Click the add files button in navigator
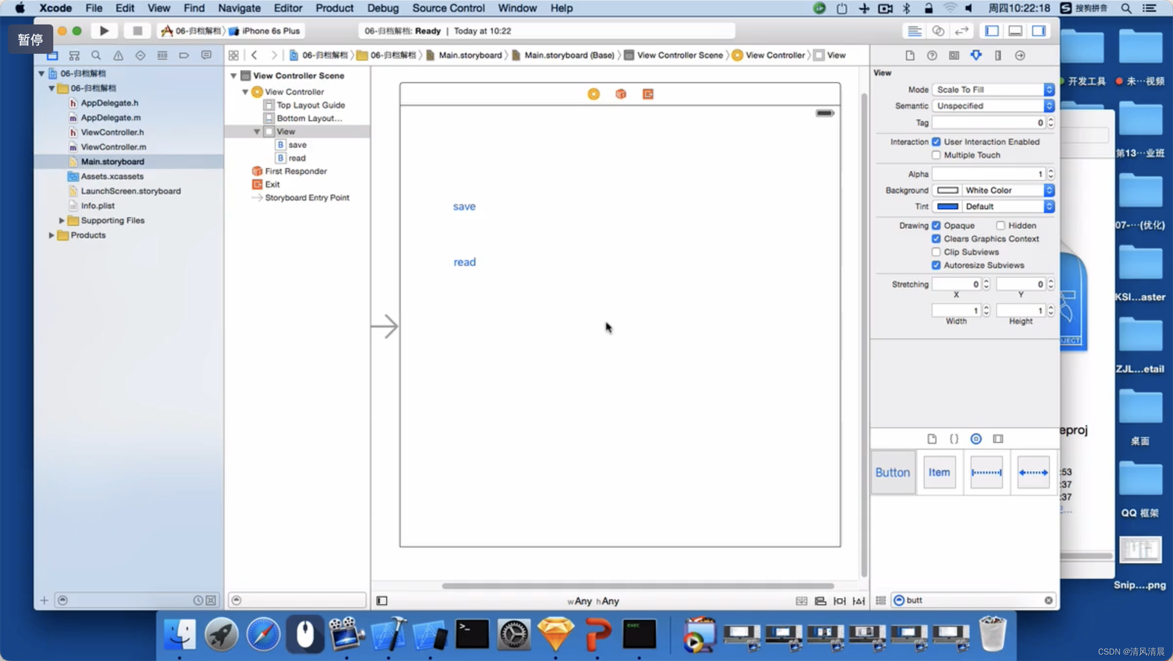 [43, 600]
